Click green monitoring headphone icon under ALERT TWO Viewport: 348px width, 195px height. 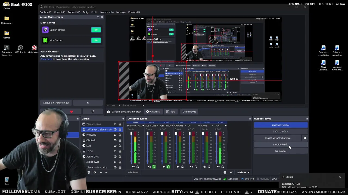point(168,167)
